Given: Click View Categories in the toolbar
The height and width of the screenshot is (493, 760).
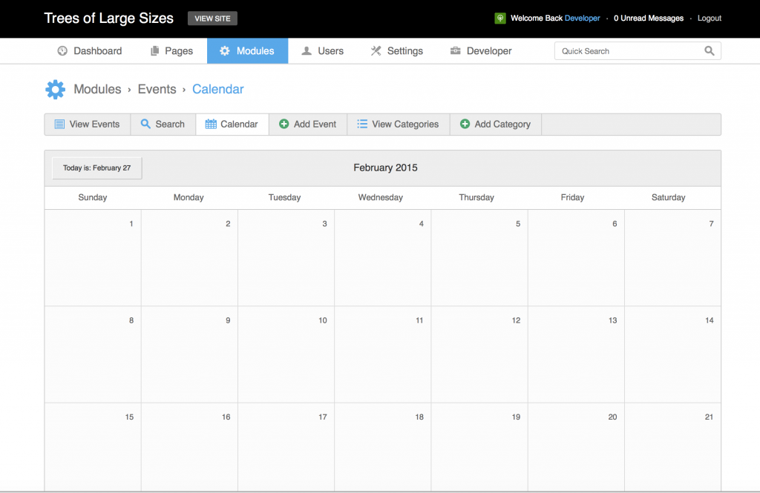Looking at the screenshot, I should (399, 125).
